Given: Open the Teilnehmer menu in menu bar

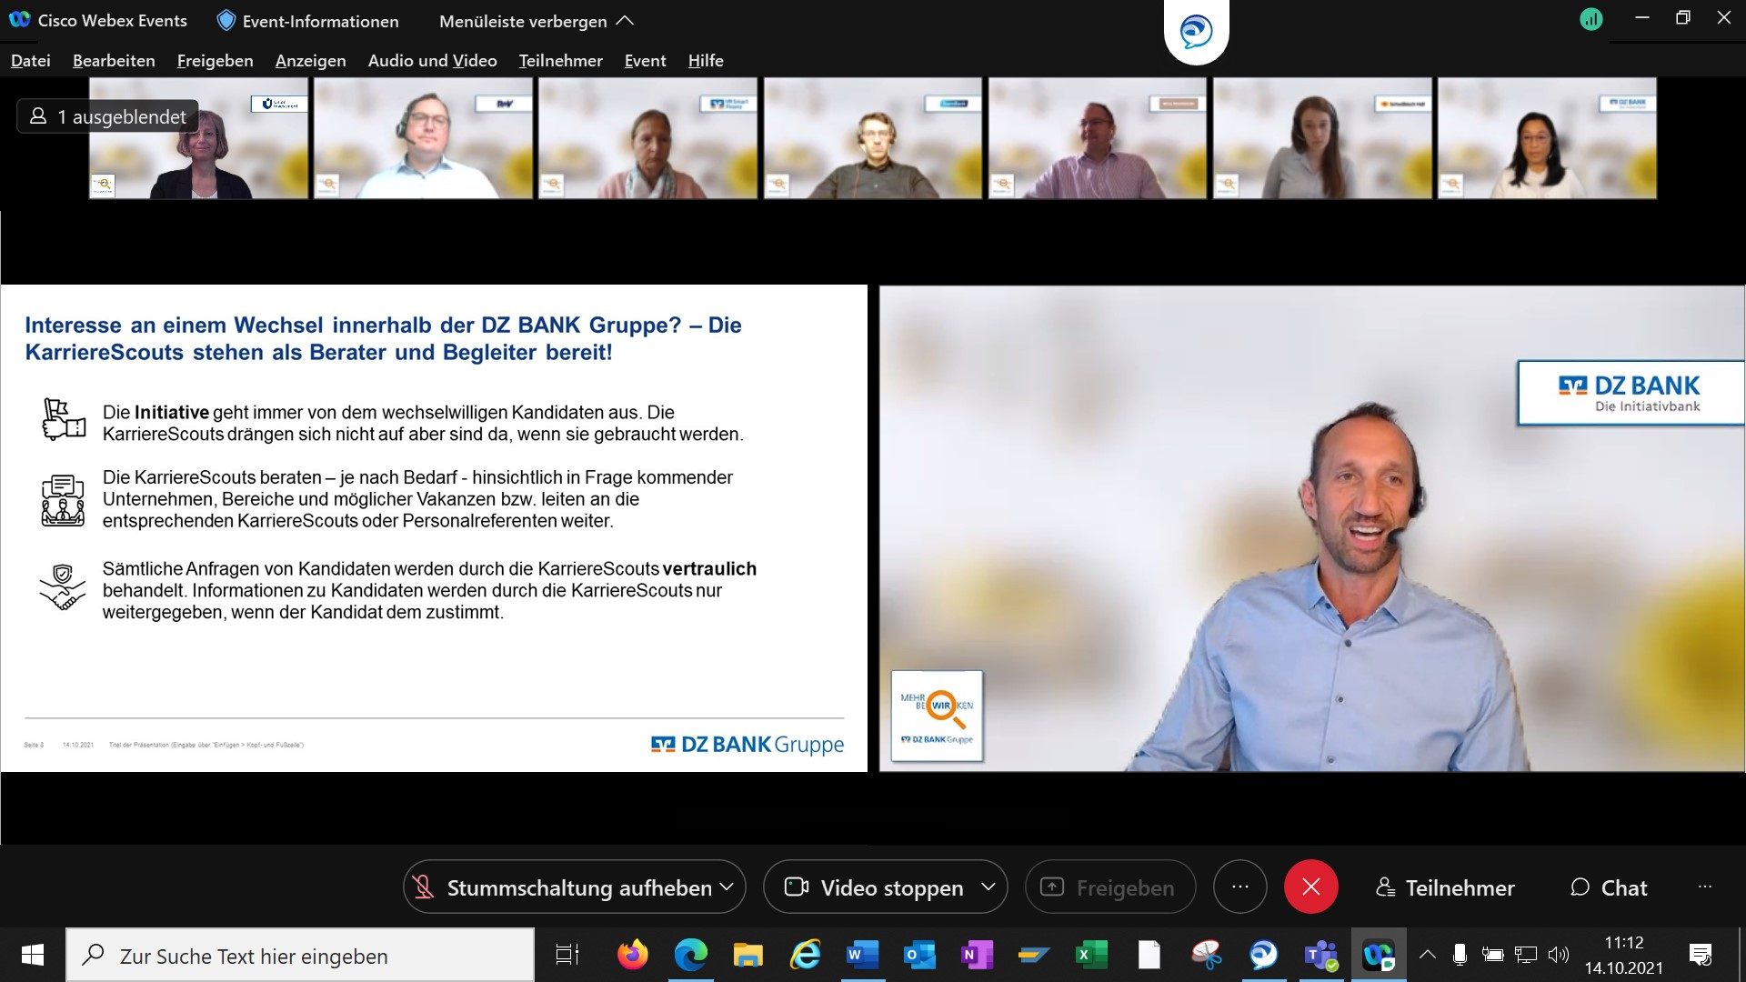Looking at the screenshot, I should point(560,60).
